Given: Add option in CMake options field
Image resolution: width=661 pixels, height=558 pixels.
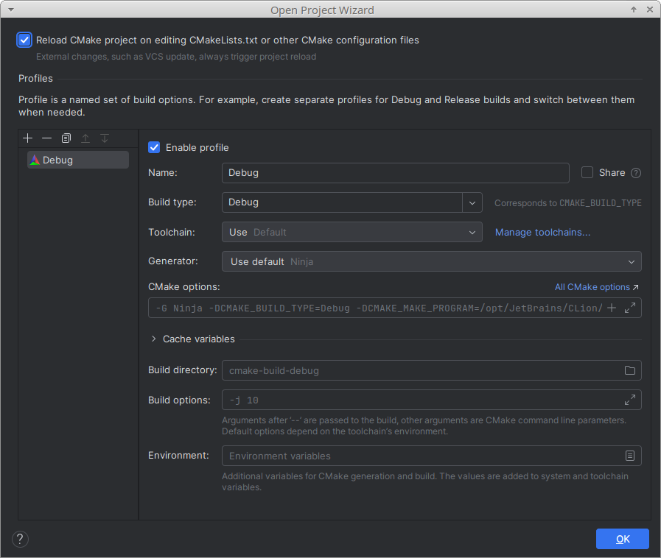Looking at the screenshot, I should pyautogui.click(x=612, y=308).
